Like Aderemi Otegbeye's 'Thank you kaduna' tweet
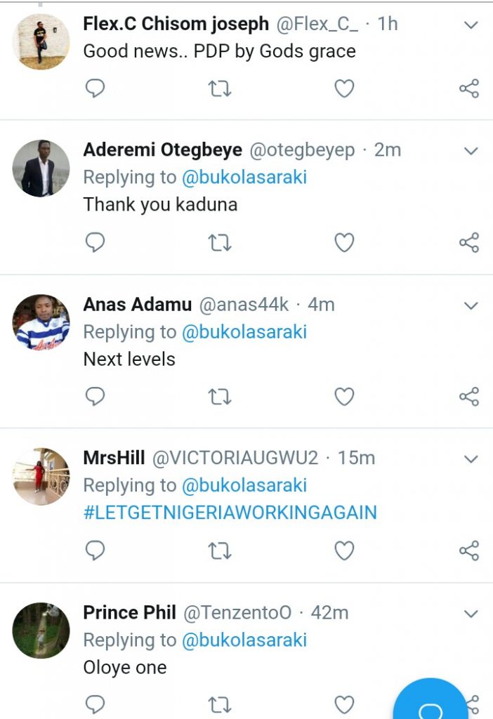This screenshot has height=719, width=493. [x=343, y=243]
